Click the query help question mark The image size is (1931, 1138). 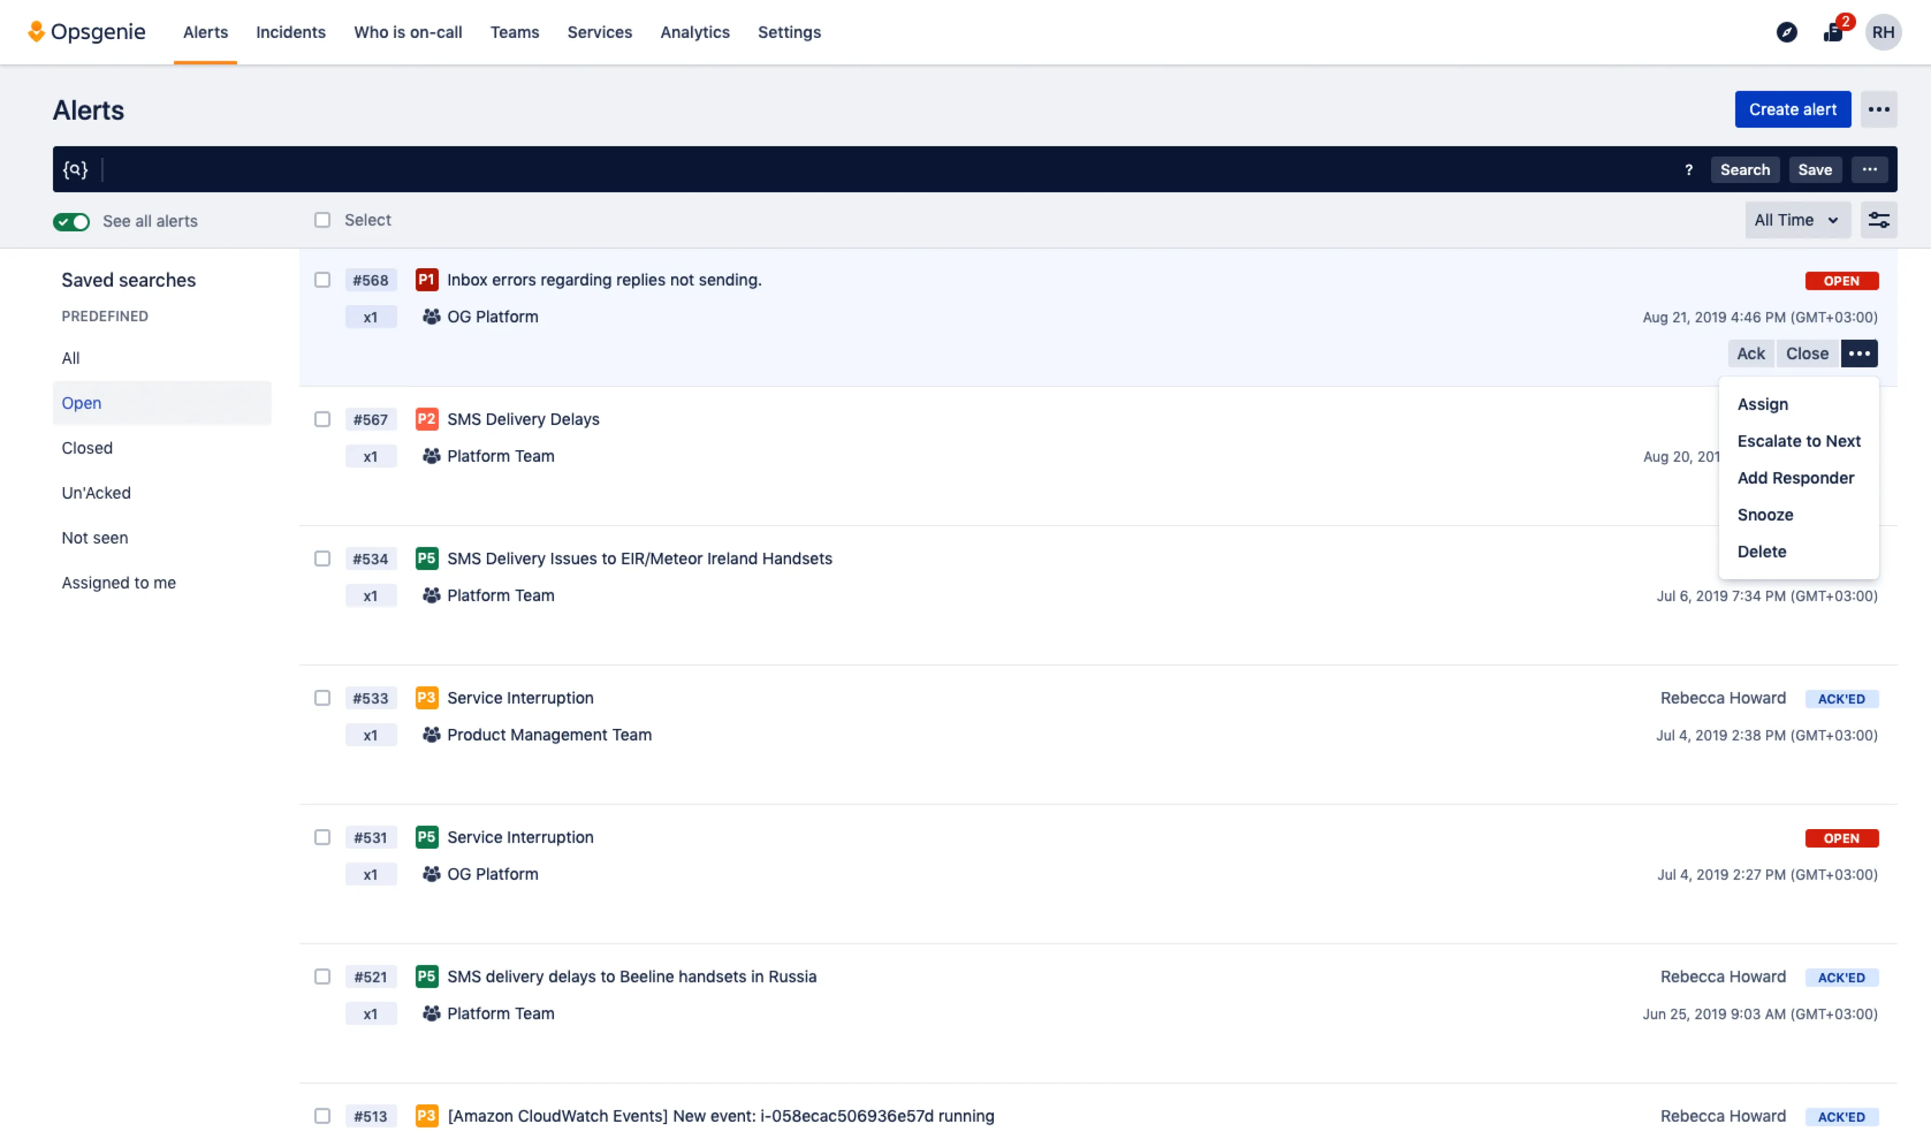coord(1688,170)
